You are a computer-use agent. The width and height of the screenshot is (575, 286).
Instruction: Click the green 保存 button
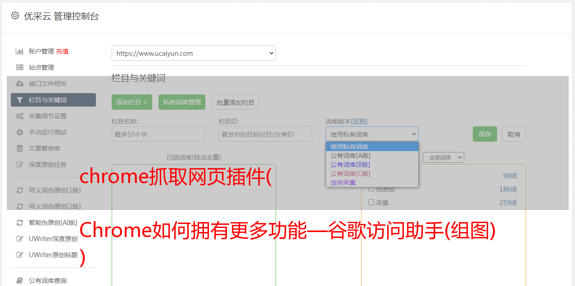click(485, 134)
